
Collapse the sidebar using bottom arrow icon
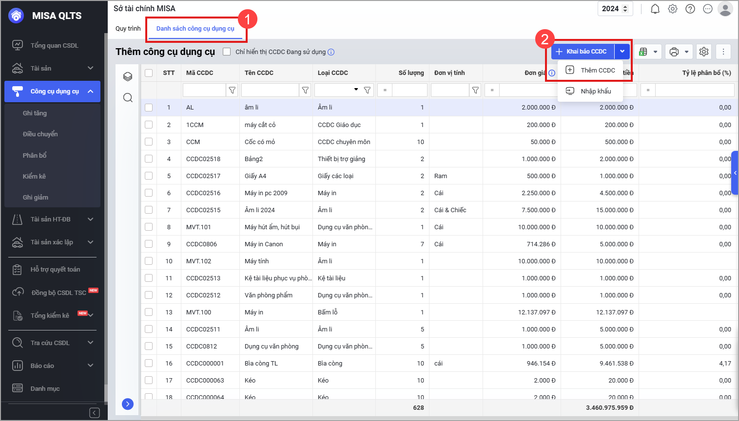pyautogui.click(x=95, y=413)
